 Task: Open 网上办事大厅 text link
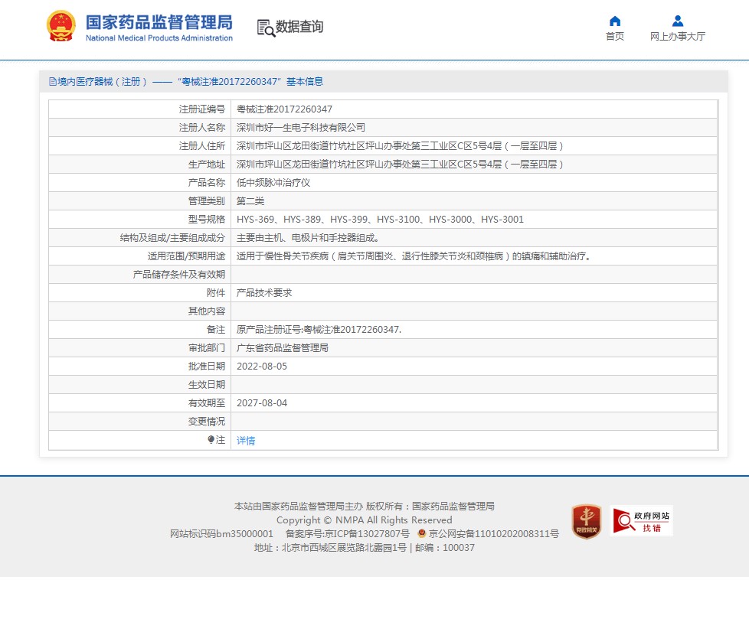tap(677, 36)
